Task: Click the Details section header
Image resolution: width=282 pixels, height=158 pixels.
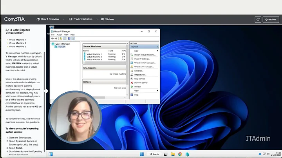Action: (x=104, y=82)
